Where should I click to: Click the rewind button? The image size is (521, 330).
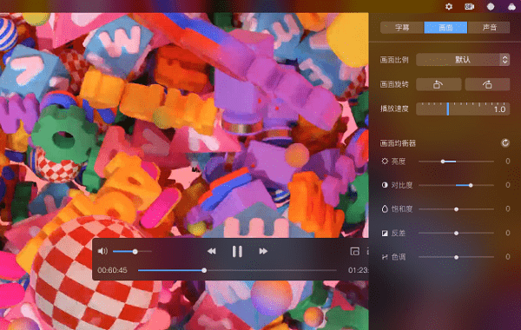(212, 251)
